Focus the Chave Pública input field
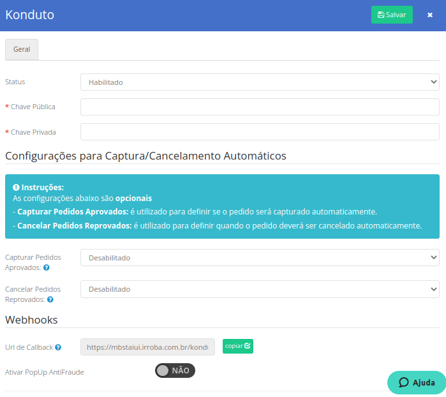This screenshot has width=446, height=397. (260, 107)
